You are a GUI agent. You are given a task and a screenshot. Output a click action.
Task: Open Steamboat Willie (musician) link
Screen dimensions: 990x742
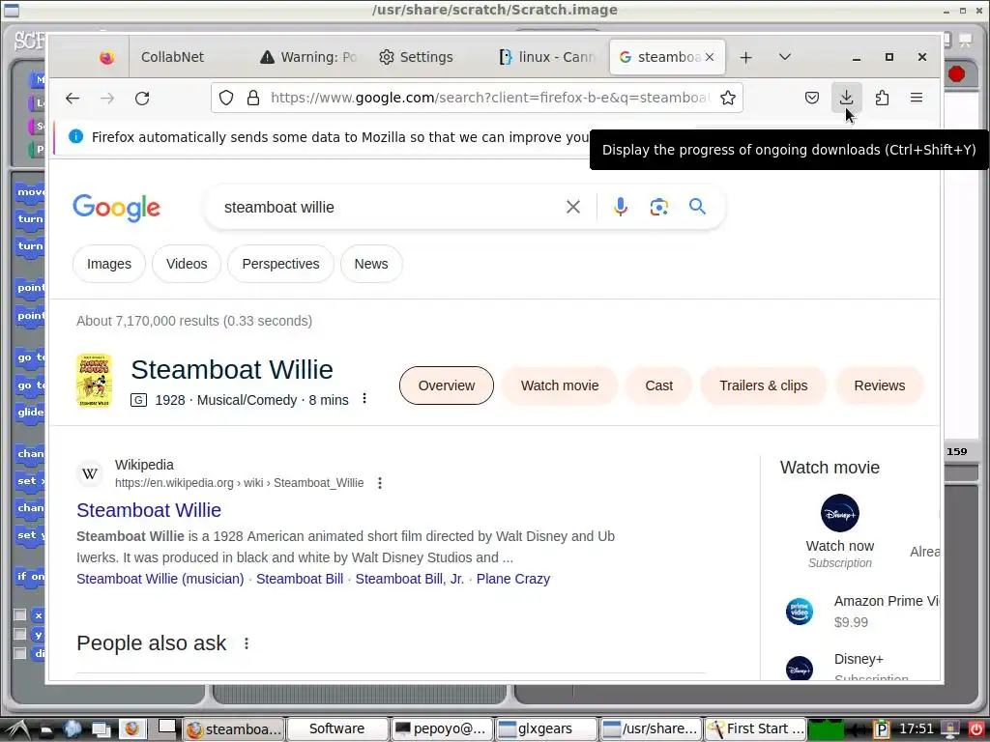[x=160, y=579]
